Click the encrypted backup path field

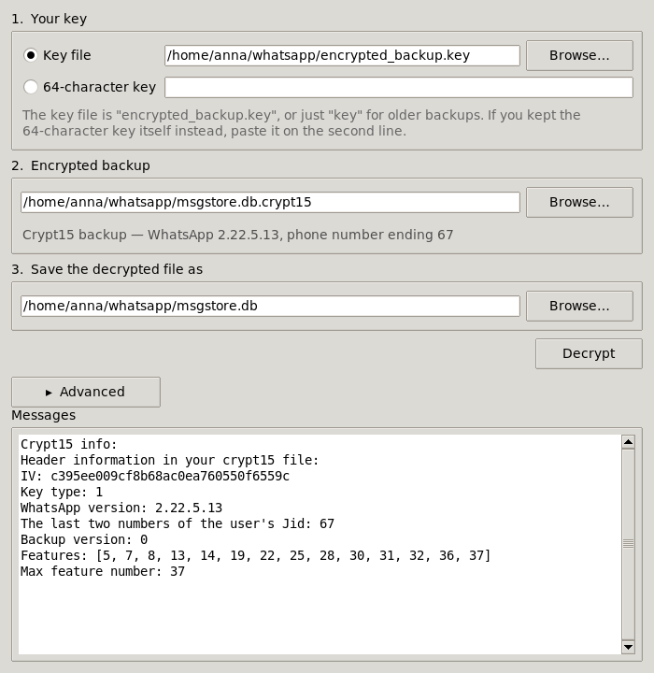(x=270, y=202)
